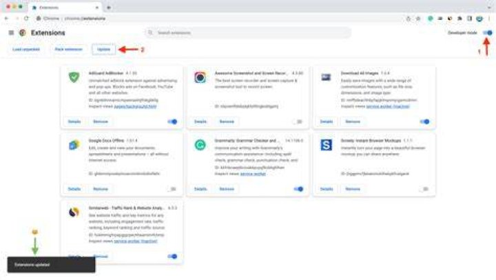The height and width of the screenshot is (280, 496).
Task: Open Details for Screely extension
Action: pos(327,189)
